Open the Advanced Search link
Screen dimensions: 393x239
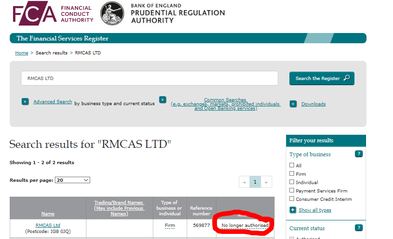(x=52, y=101)
